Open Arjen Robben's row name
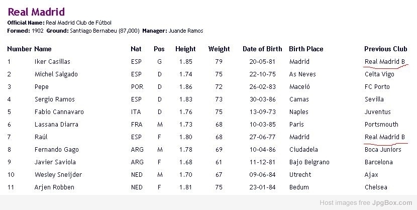This screenshot has width=417, height=210. pos(54,187)
